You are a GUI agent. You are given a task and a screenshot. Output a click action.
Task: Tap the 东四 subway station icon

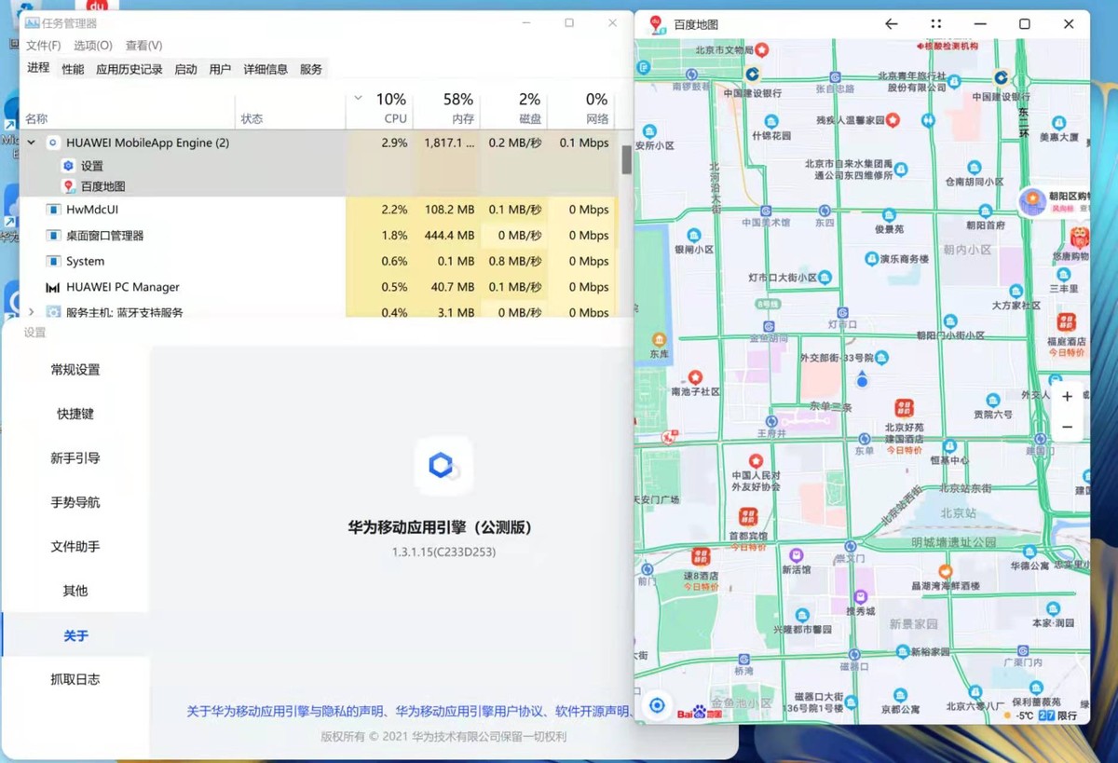(x=825, y=211)
